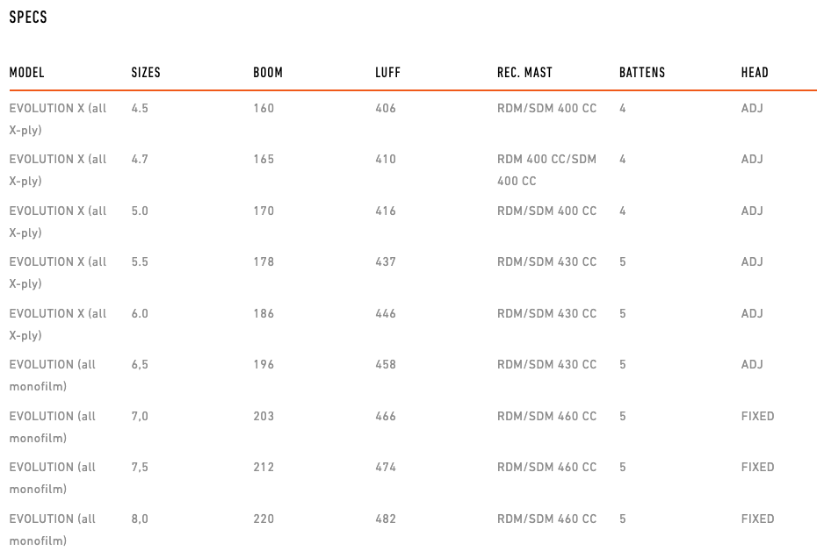Click the MODEL column header
817x551 pixels.
click(26, 72)
